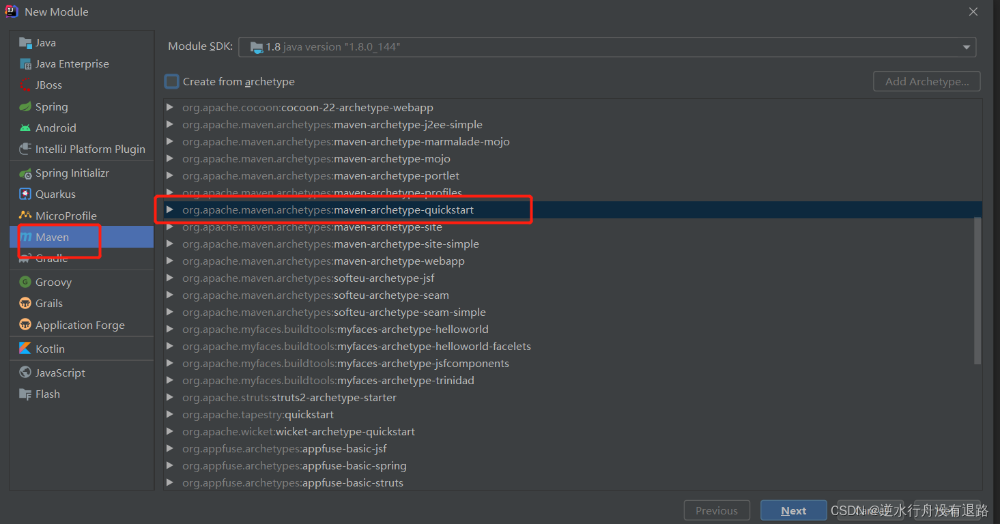This screenshot has height=524, width=1000.
Task: Click the JavaScript globe icon
Action: pos(25,373)
